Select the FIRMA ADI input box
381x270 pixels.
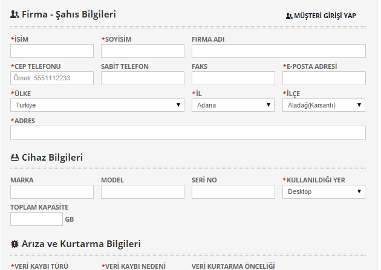click(x=279, y=51)
